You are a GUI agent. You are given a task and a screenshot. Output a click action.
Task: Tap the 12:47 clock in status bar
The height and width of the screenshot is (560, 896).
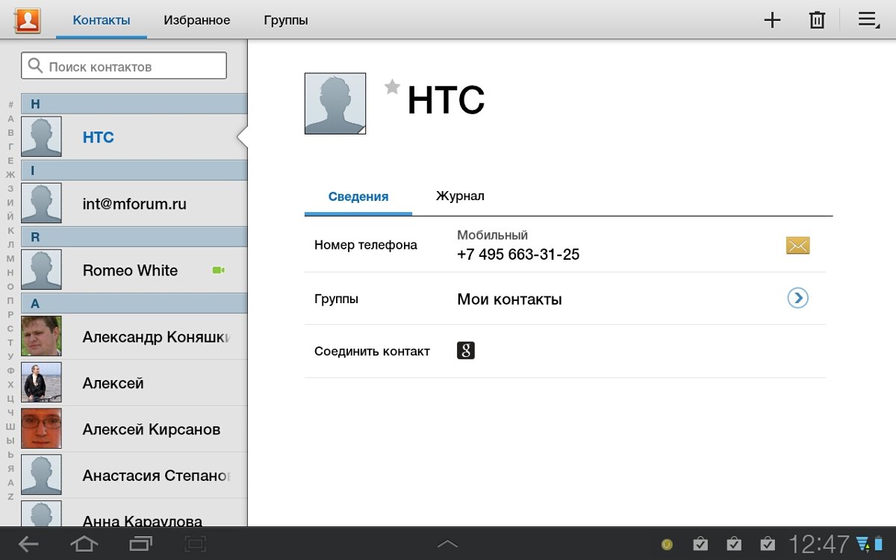point(820,544)
